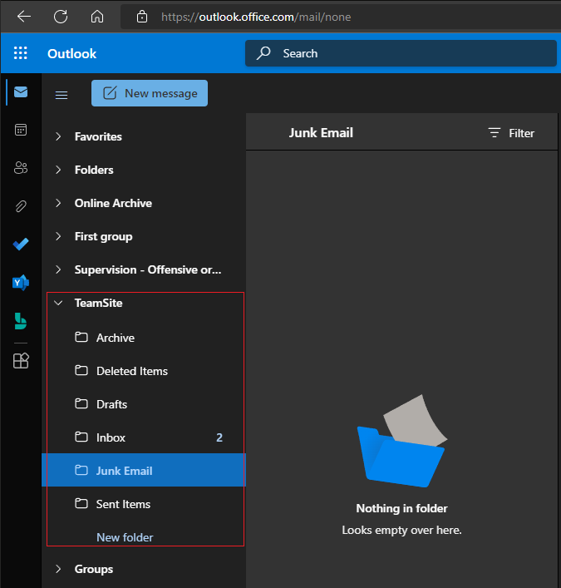Viewport: 561px width, 588px height.
Task: Open TeamSite Deleted Items folder
Action: tap(144, 371)
